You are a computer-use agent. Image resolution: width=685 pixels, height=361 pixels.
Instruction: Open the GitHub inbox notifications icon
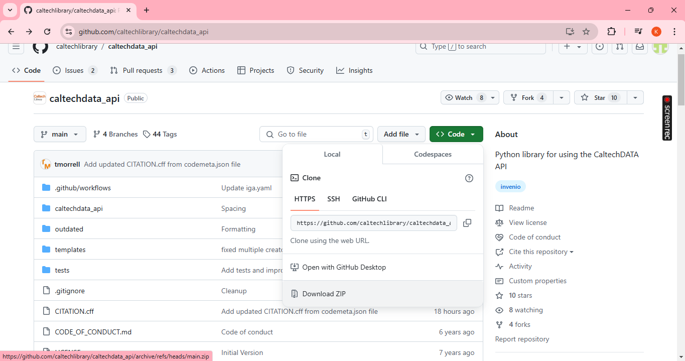click(640, 47)
